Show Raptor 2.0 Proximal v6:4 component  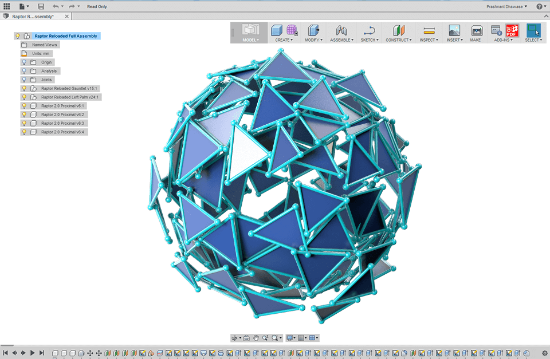(x=23, y=132)
